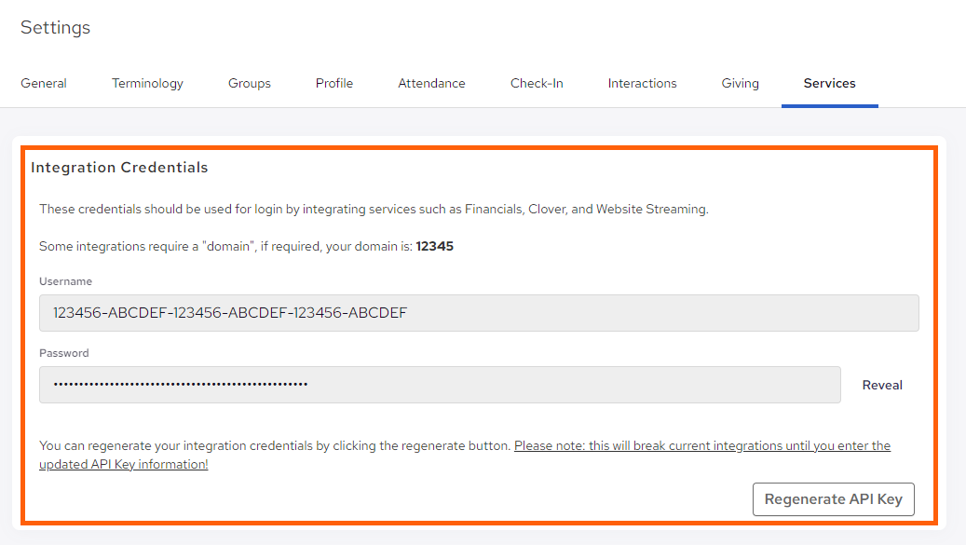The image size is (966, 545).
Task: Select the Username label
Action: coord(65,280)
